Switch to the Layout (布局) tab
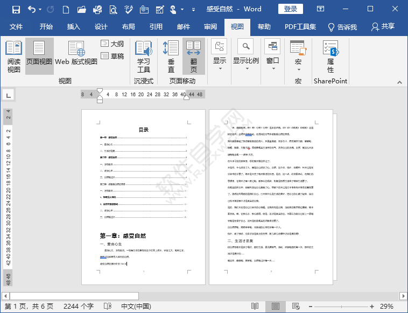 click(x=128, y=27)
